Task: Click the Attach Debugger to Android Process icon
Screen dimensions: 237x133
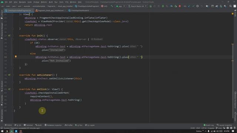Action: click(176, 6)
